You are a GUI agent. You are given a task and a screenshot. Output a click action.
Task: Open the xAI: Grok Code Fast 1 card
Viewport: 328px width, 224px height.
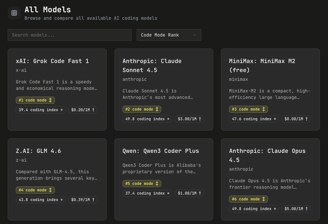pos(57,90)
